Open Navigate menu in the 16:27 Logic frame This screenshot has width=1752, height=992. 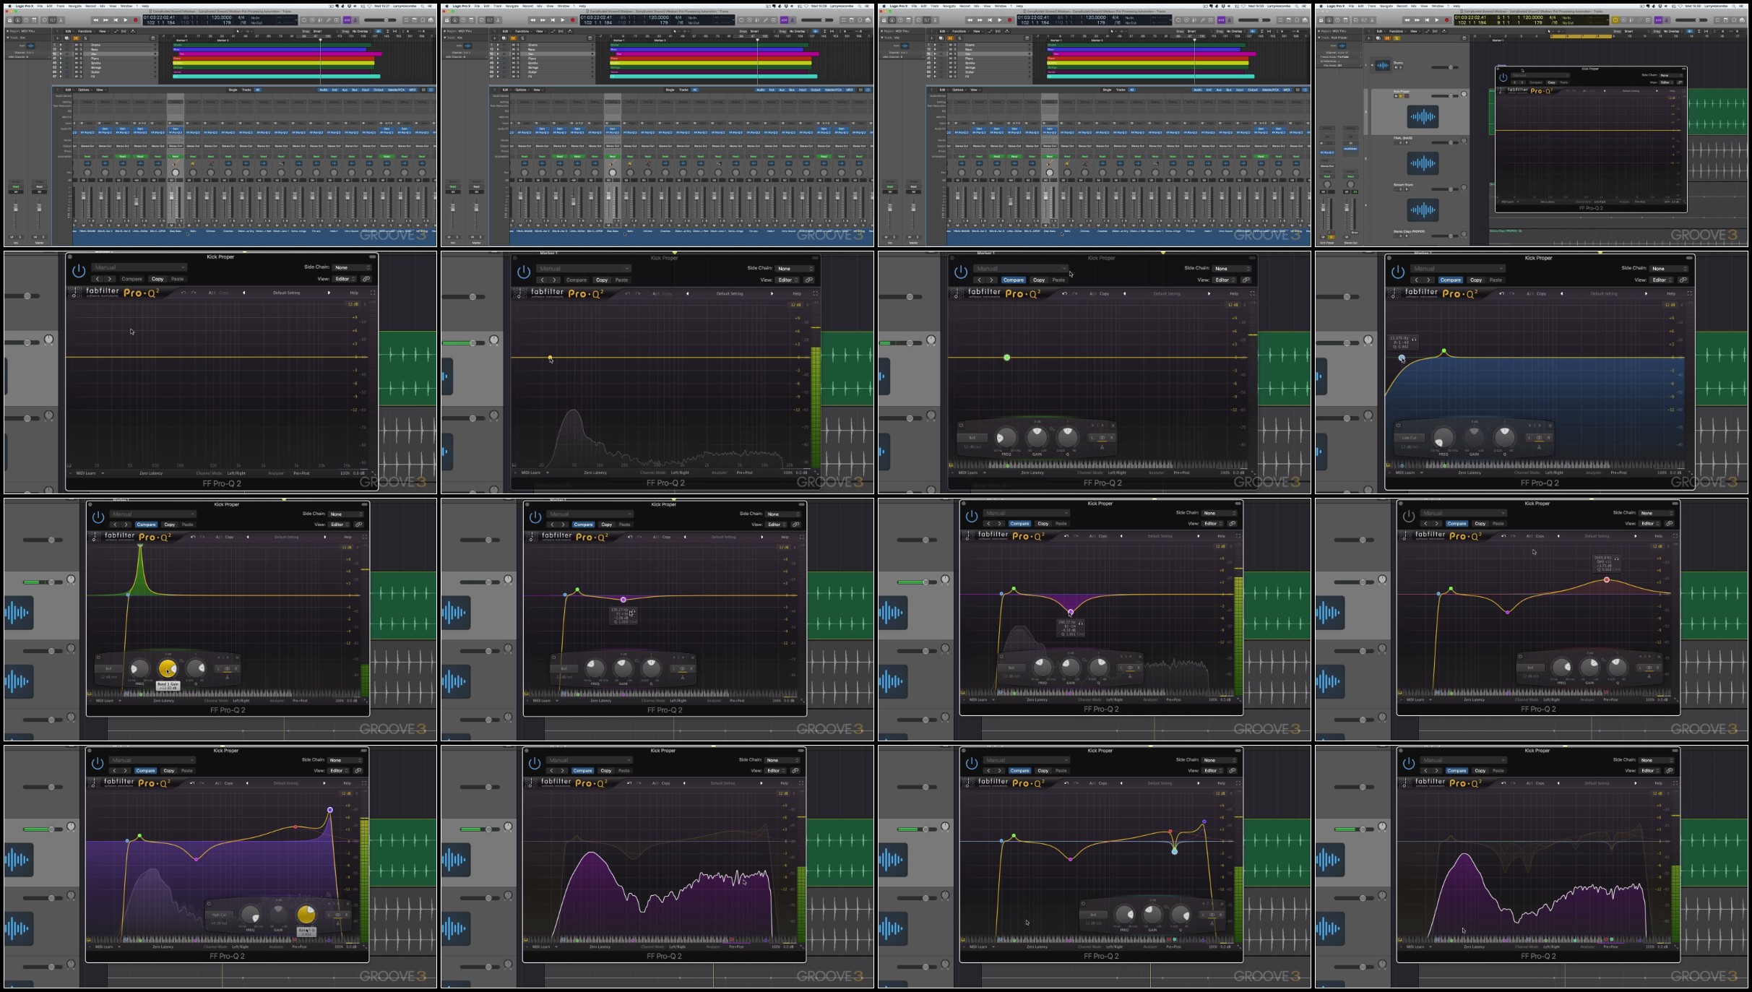pos(75,6)
